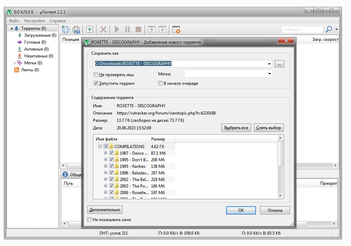
Task: Enable the В начало очереди checkbox
Action: coord(160,83)
